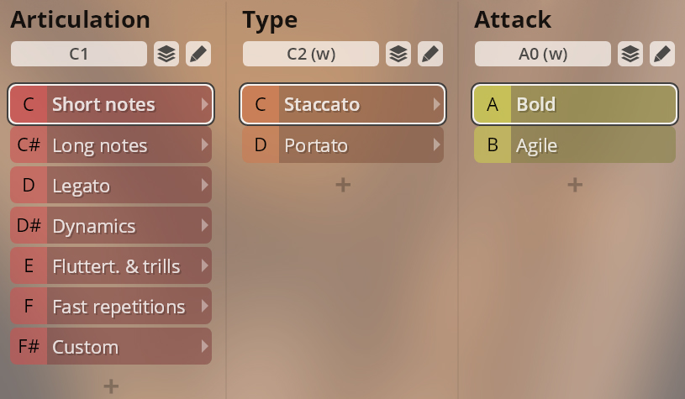Image resolution: width=685 pixels, height=399 pixels.
Task: Add a new articulation with the plus icon
Action: 111,386
